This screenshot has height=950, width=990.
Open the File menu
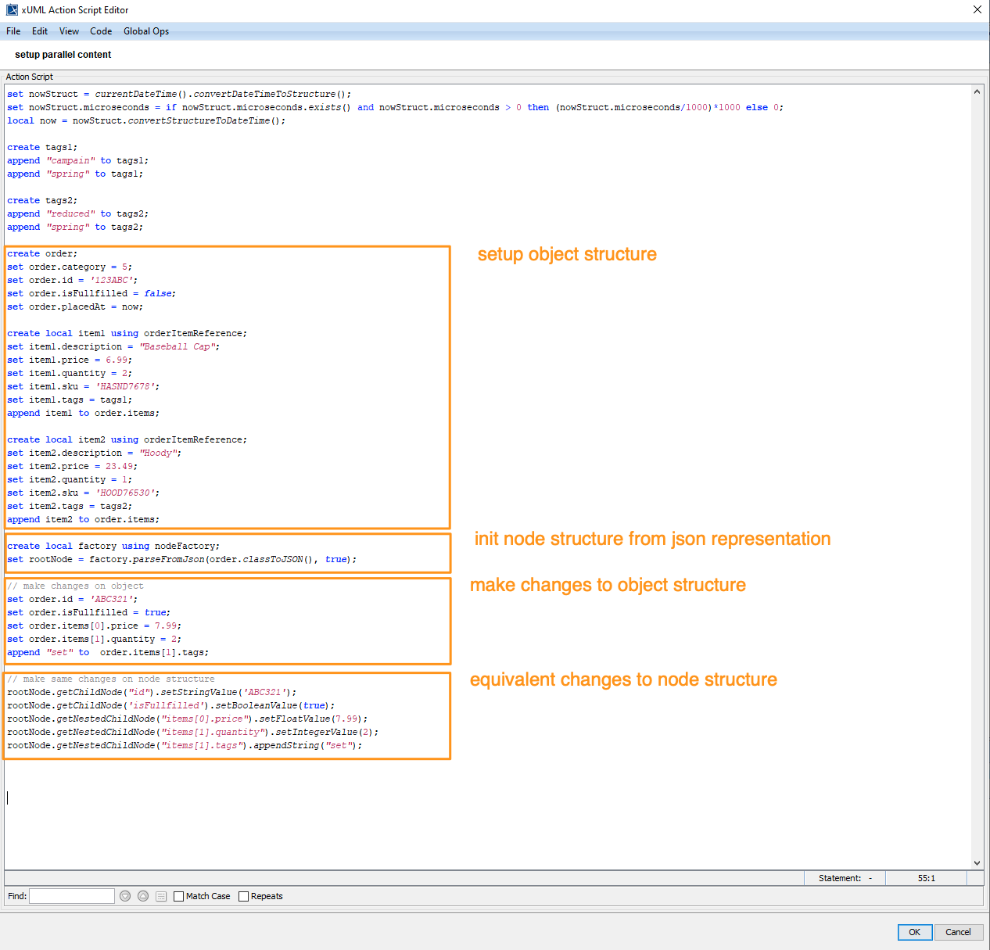tap(13, 31)
